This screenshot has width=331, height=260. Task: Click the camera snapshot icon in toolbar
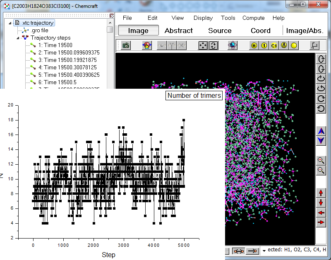pyautogui.click(x=126, y=45)
